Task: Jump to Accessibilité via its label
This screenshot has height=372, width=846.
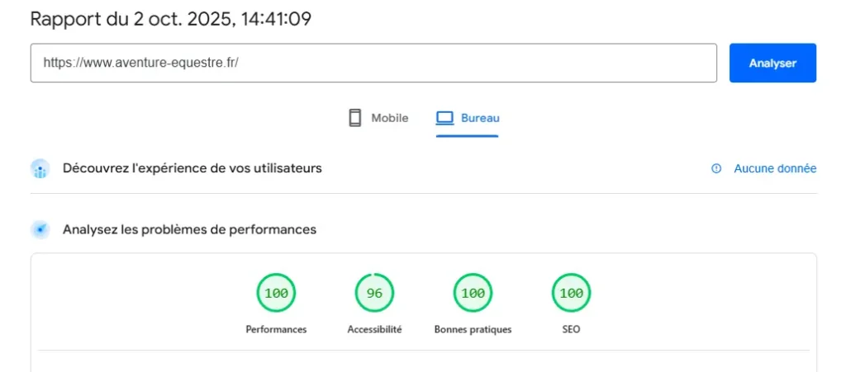Action: tap(374, 329)
